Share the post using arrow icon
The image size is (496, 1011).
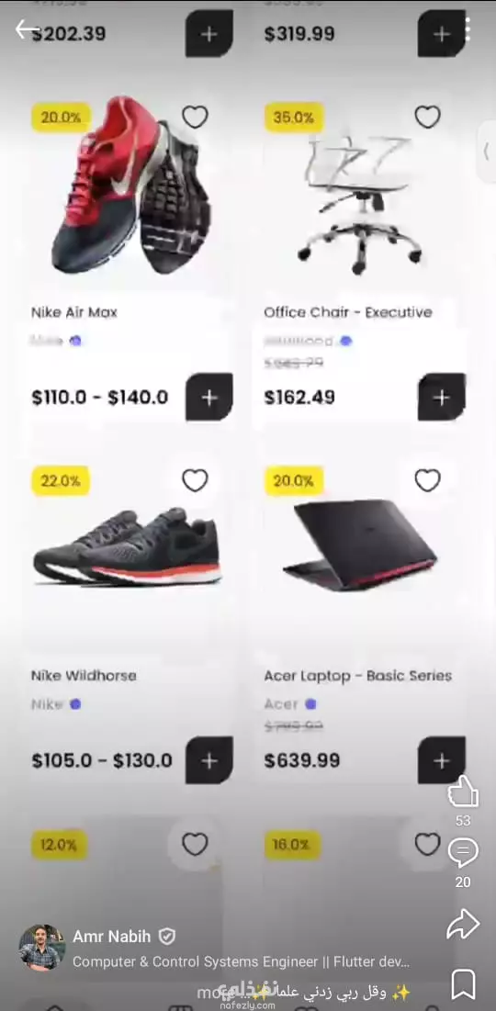point(463,925)
